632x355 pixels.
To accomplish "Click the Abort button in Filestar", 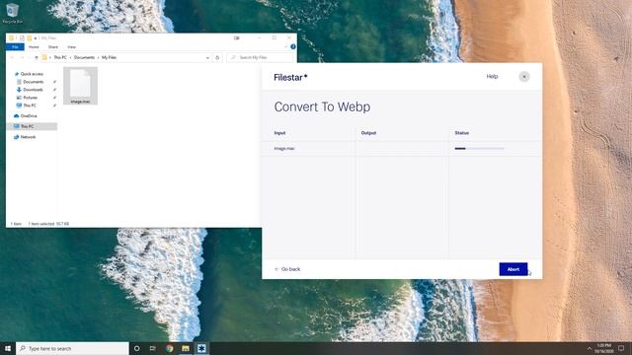I will pyautogui.click(x=513, y=269).
